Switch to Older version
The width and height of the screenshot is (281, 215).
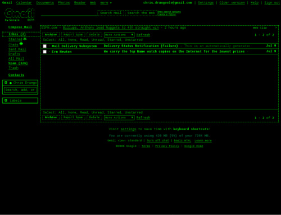232,3
